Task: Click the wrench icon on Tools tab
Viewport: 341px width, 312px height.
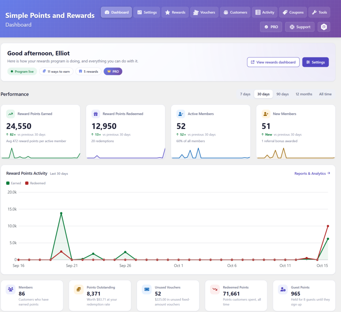Action: click(314, 12)
